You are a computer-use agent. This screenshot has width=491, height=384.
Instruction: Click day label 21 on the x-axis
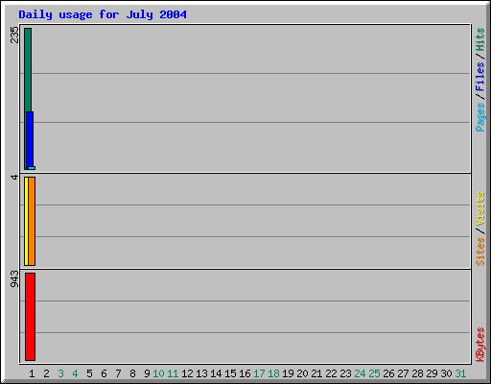pyautogui.click(x=316, y=373)
